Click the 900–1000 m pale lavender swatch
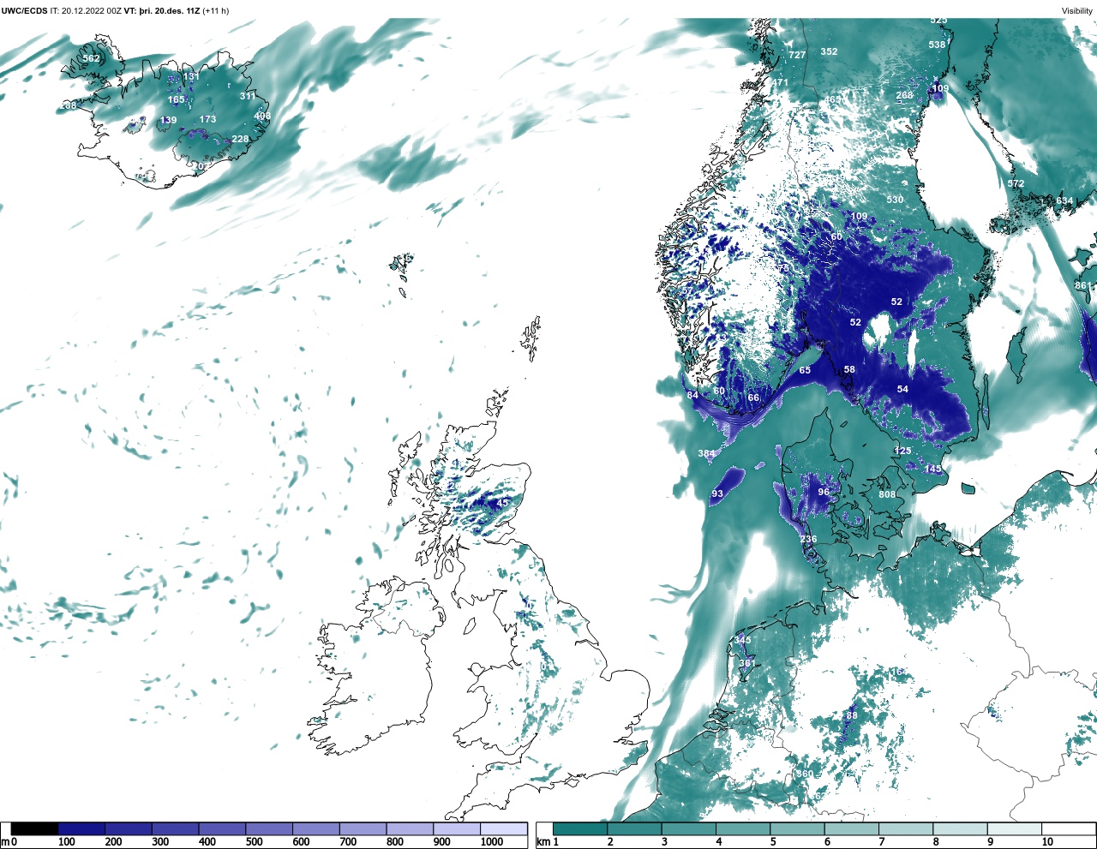Image resolution: width=1097 pixels, height=849 pixels. tap(457, 828)
